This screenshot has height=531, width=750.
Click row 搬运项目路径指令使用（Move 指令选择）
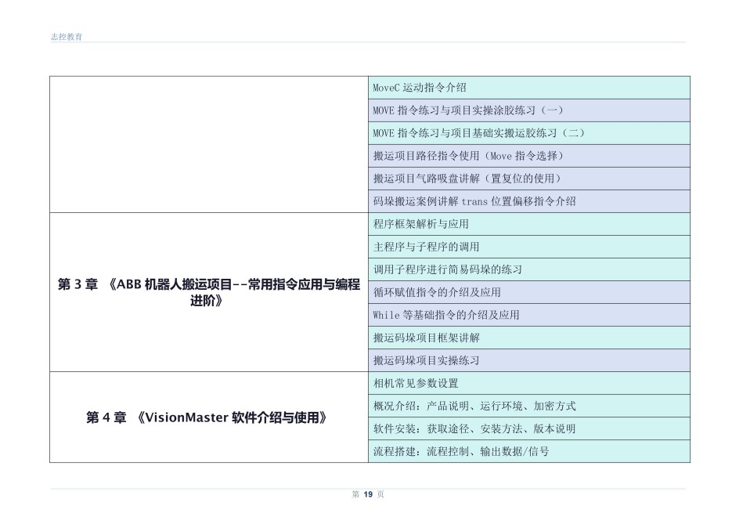click(529, 156)
